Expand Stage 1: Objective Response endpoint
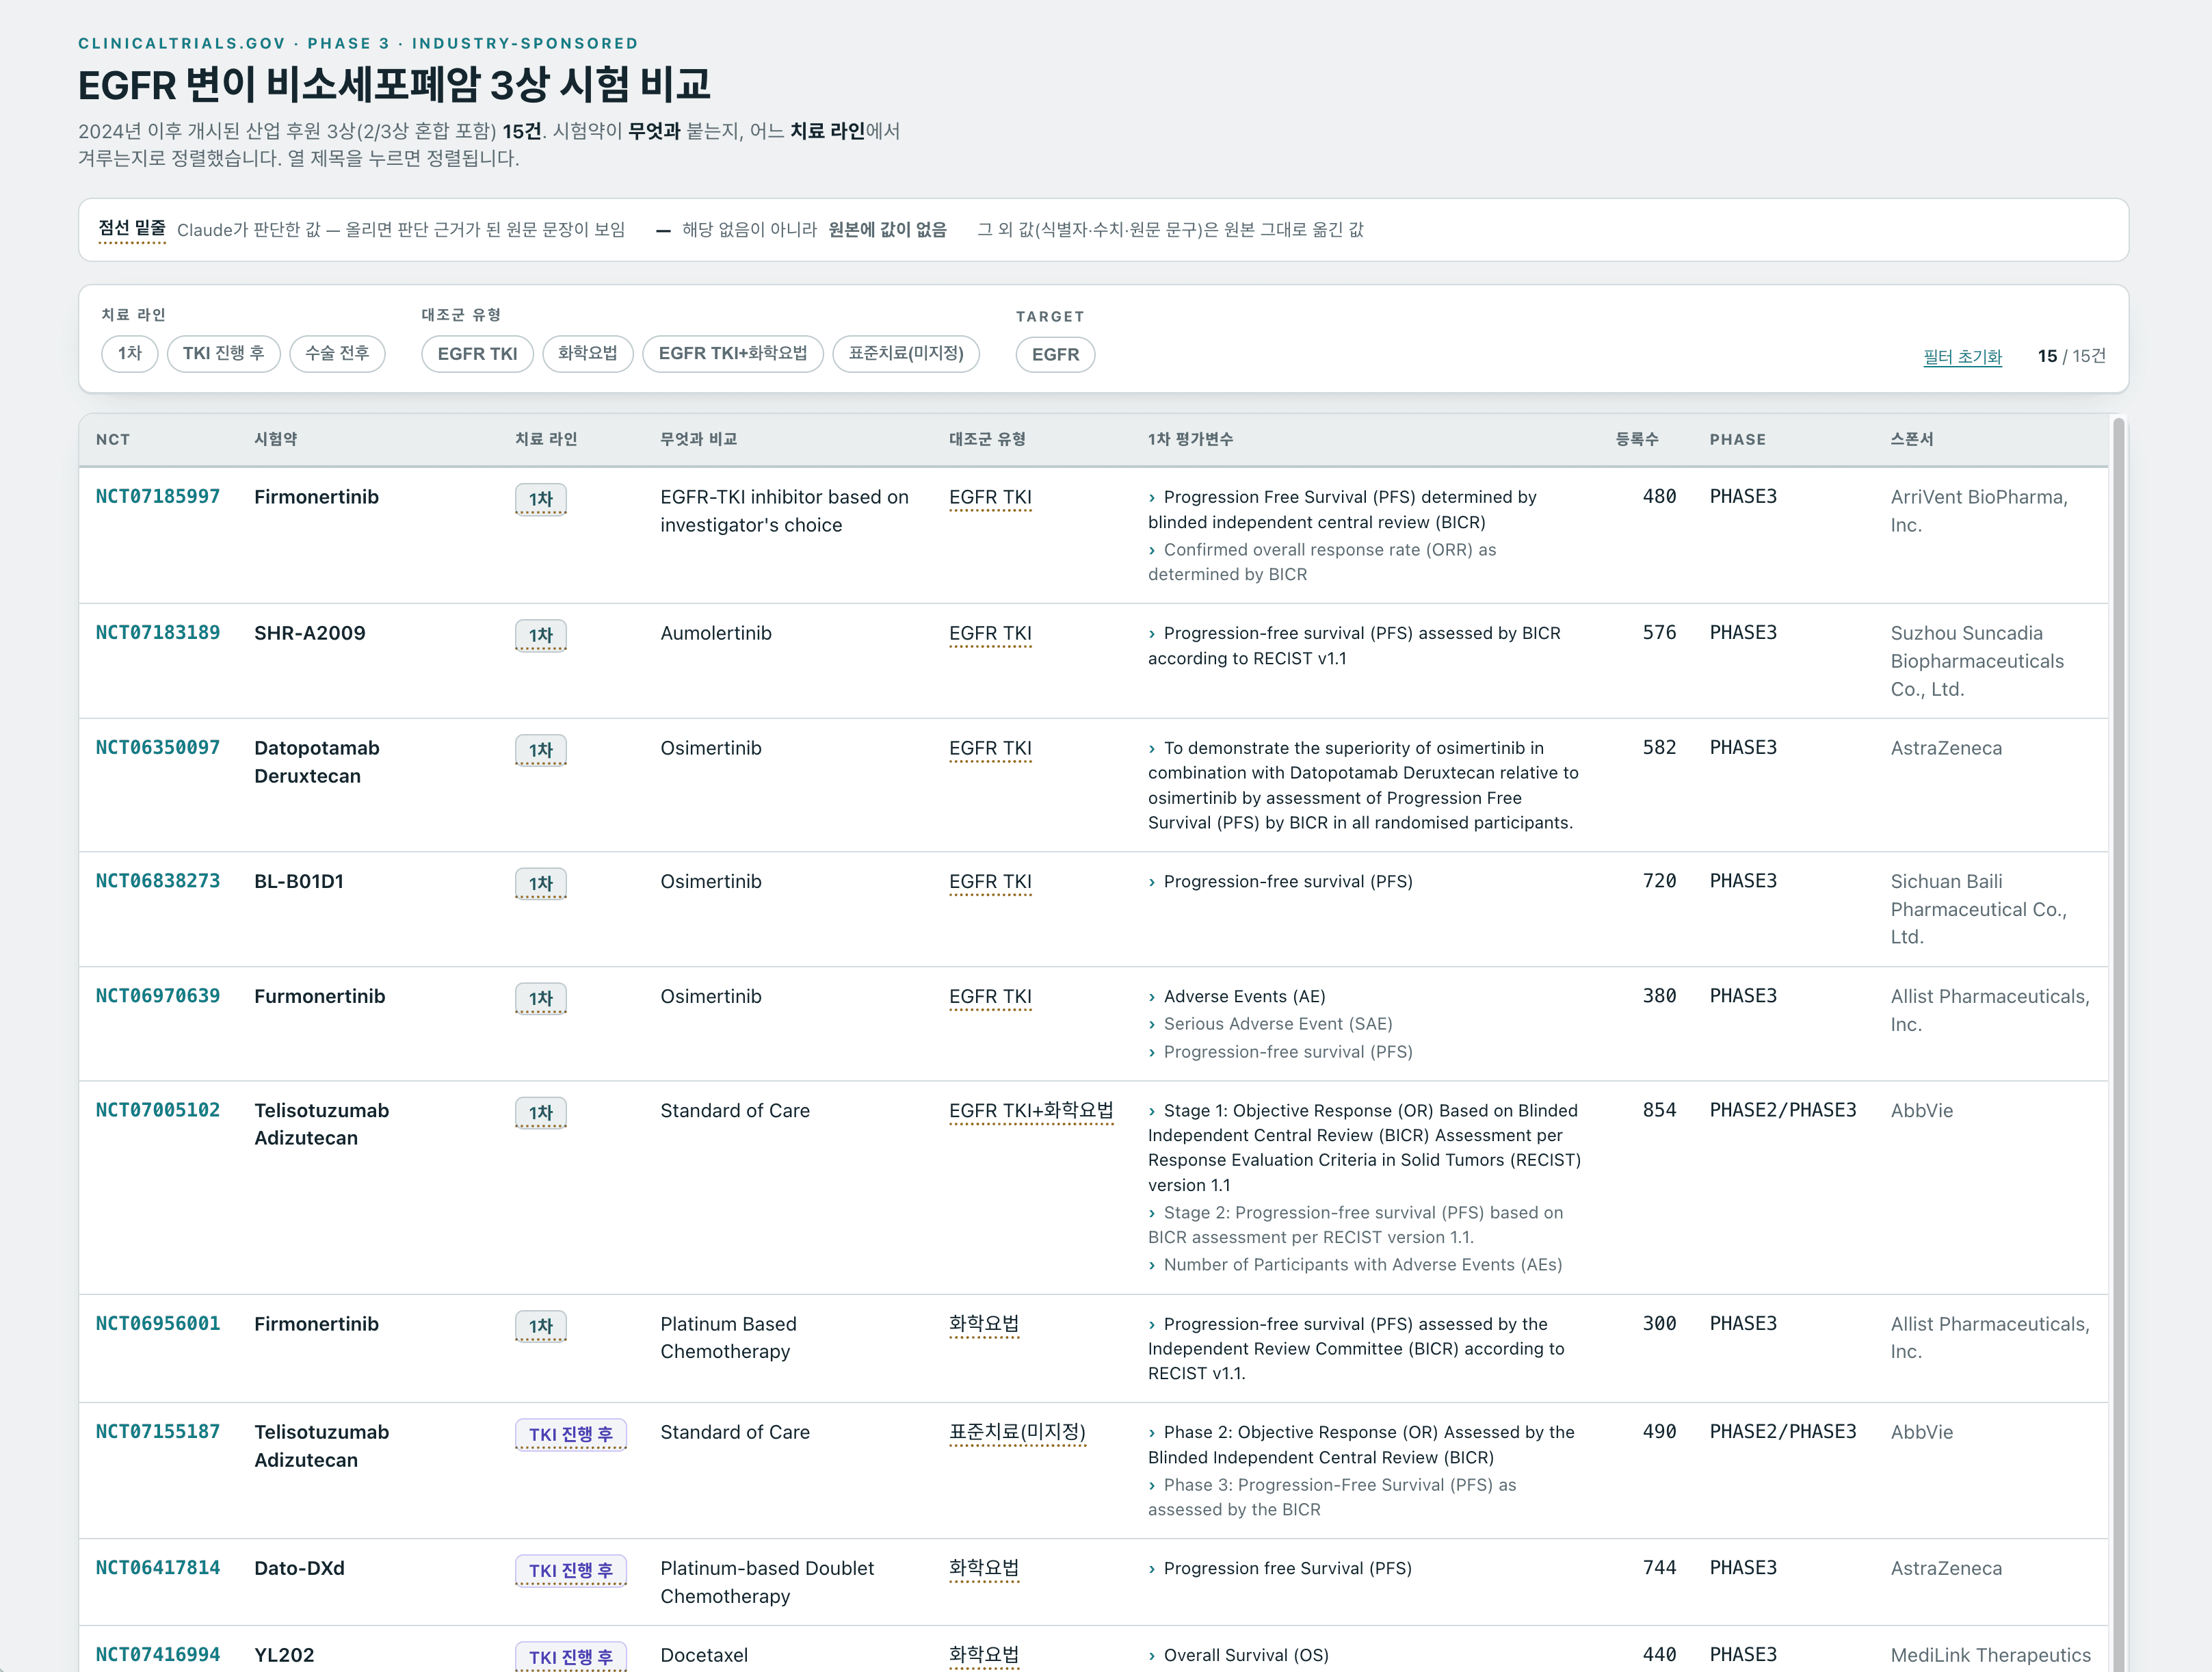The height and width of the screenshot is (1672, 2212). [1364, 1148]
